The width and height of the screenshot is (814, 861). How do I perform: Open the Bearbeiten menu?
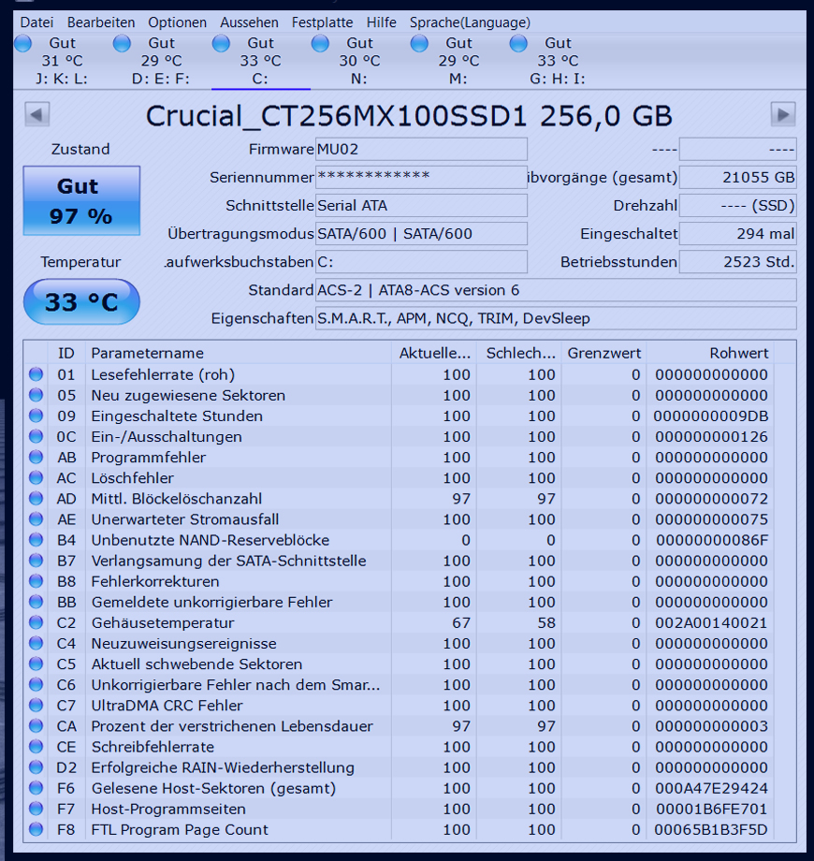pyautogui.click(x=101, y=22)
